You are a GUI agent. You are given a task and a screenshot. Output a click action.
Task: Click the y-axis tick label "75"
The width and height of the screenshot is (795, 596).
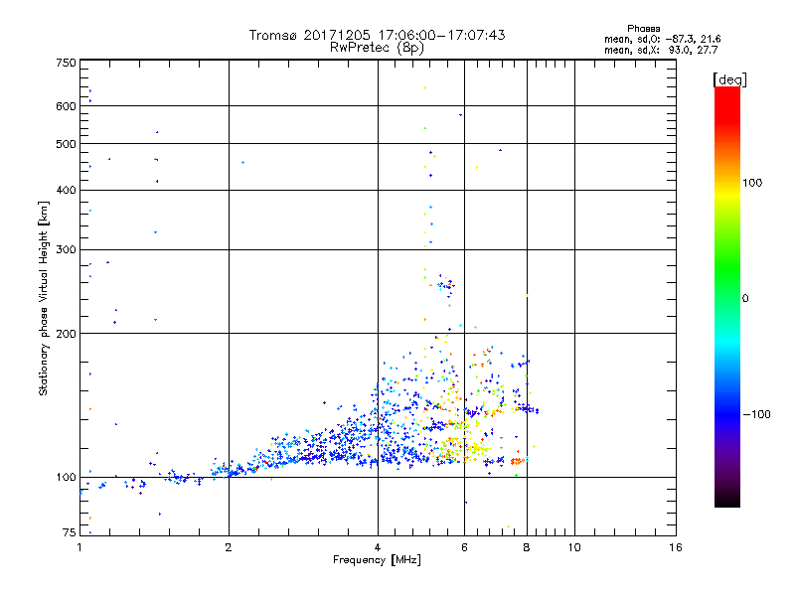(69, 532)
